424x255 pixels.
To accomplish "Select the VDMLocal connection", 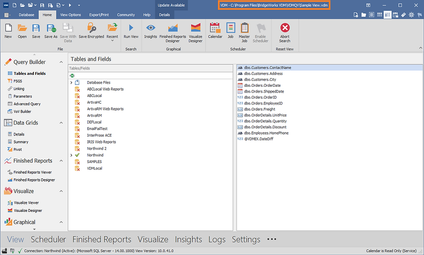I will click(95, 168).
